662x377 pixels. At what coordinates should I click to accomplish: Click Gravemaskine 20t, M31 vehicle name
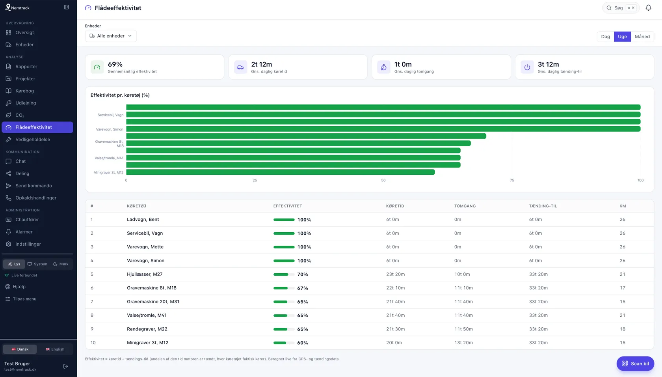pos(153,302)
